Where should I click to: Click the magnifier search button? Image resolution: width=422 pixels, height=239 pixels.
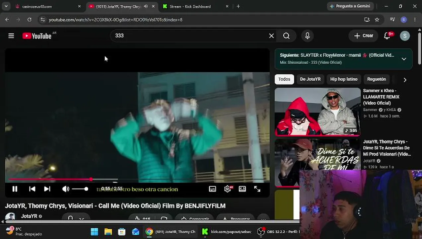(286, 36)
